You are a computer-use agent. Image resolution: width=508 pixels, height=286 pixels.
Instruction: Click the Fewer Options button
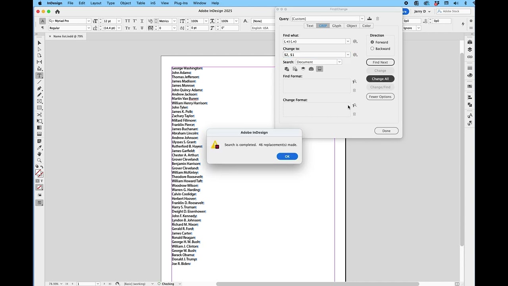pyautogui.click(x=380, y=97)
